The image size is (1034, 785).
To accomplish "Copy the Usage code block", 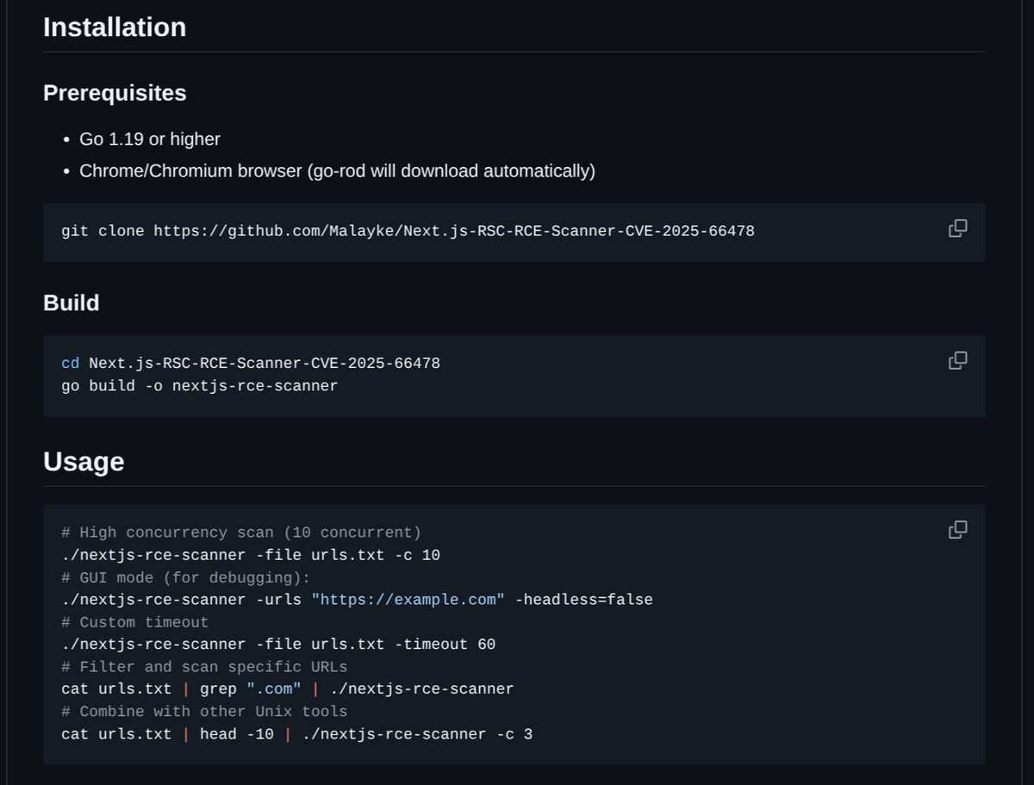I will tap(957, 530).
